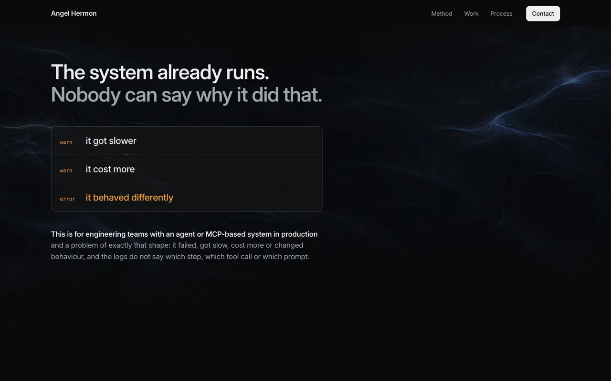
Task: Click the line starting 'behaviour, and the logs'
Action: coord(180,256)
